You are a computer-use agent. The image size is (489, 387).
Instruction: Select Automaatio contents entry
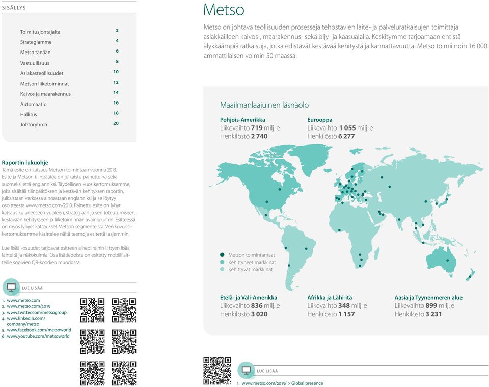coord(34,104)
